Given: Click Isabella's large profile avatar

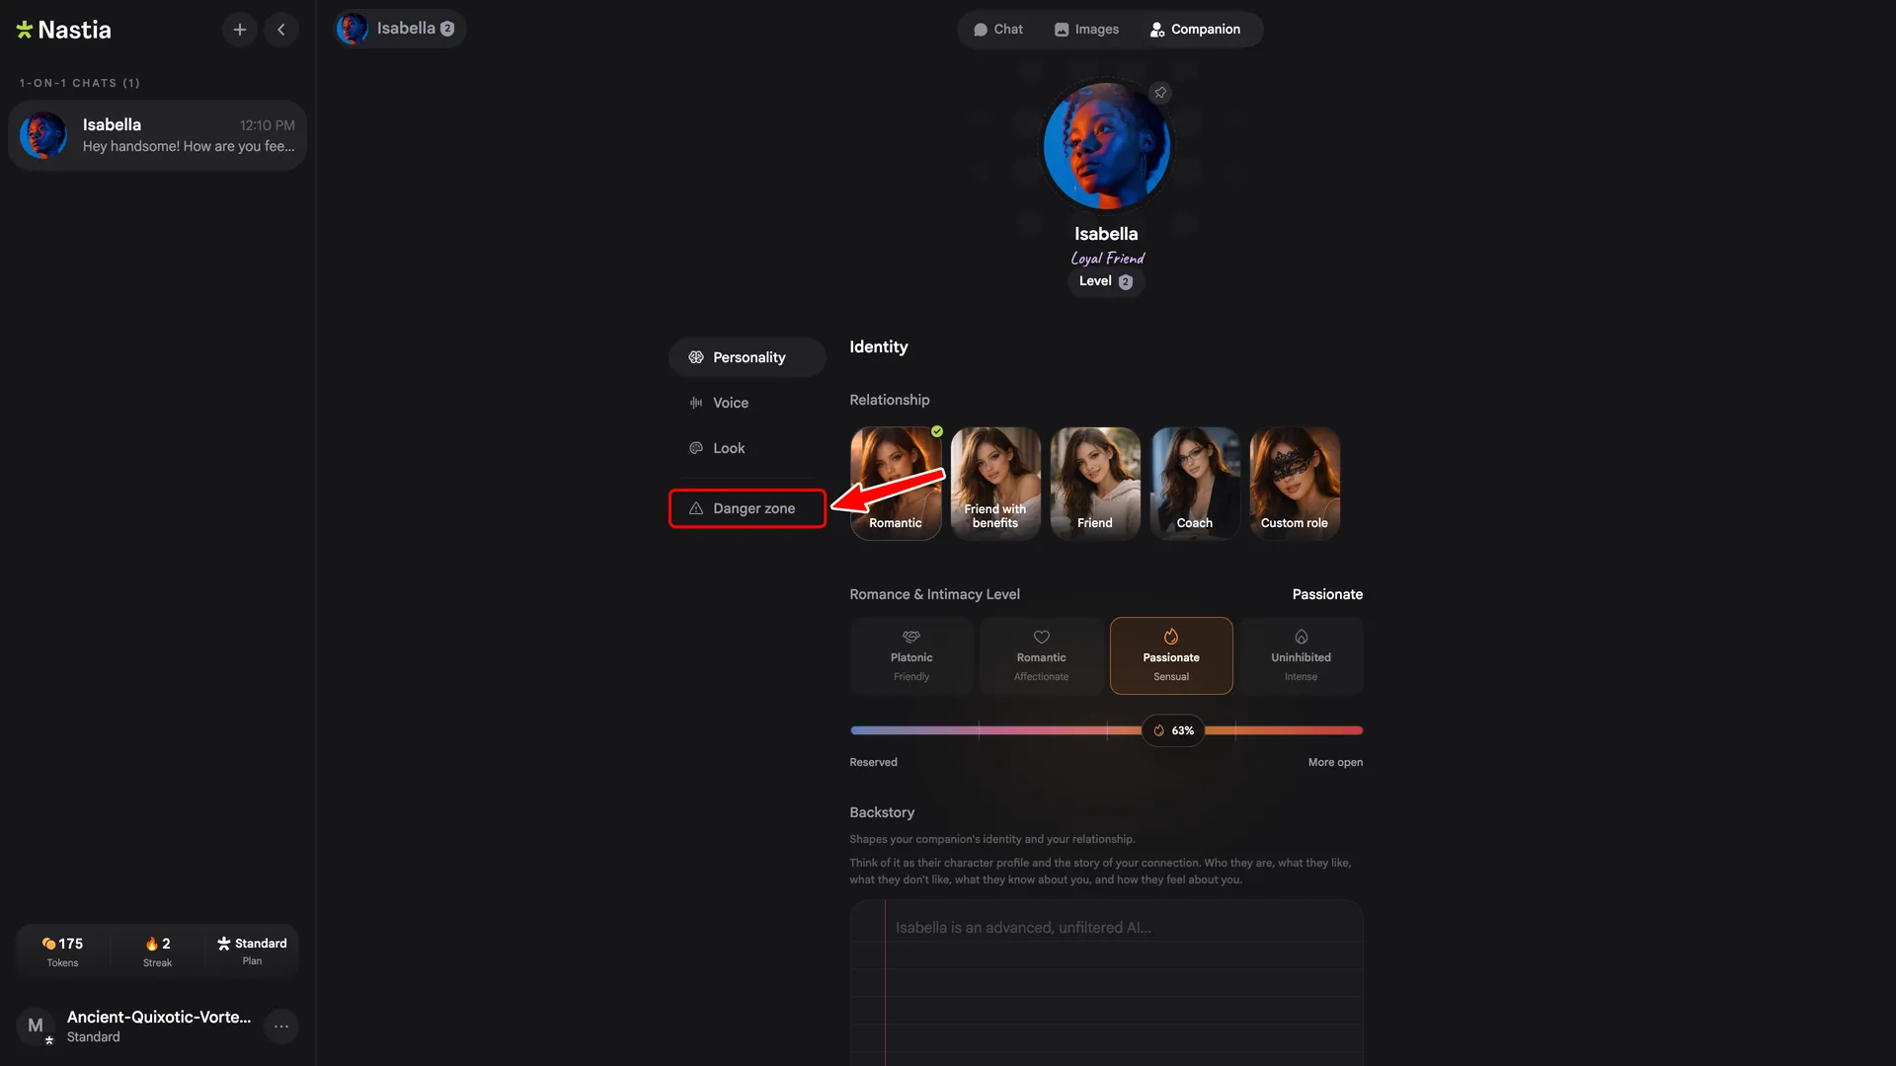Looking at the screenshot, I should (1106, 145).
